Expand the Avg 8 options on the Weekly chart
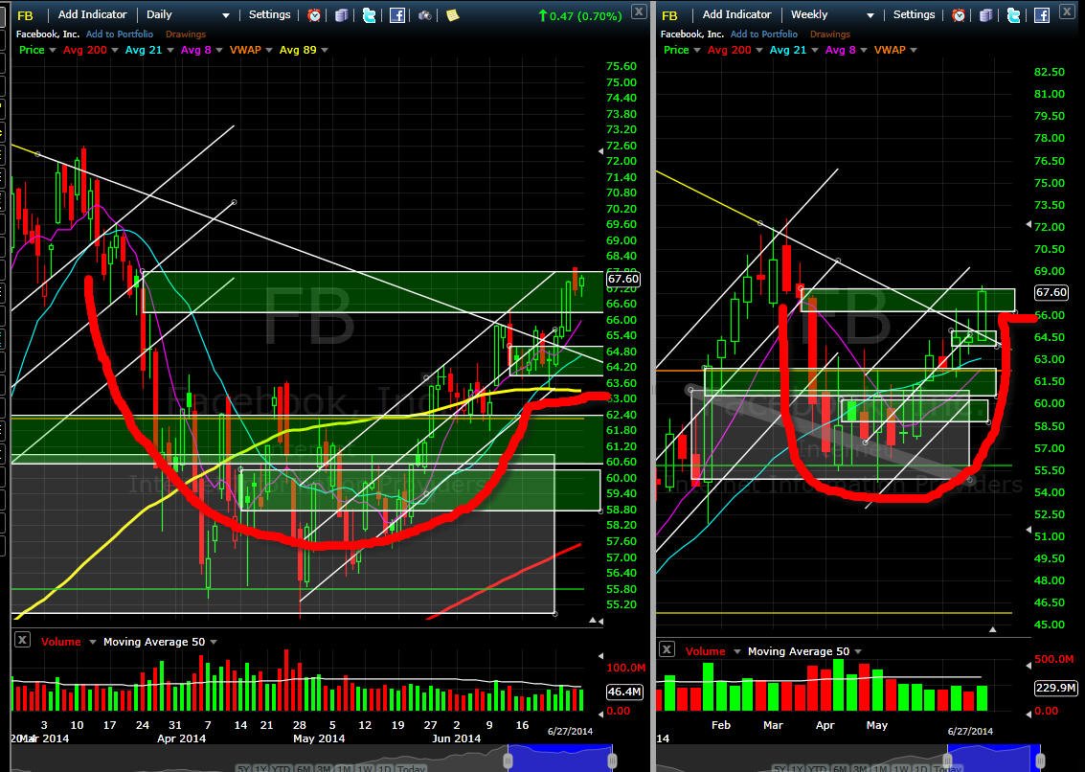 tap(863, 50)
